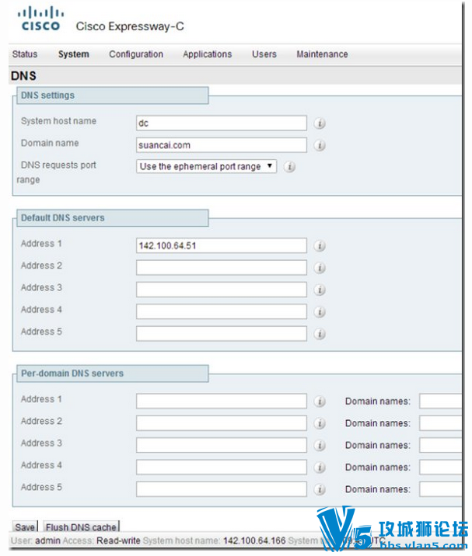
Task: Open the System menu
Action: (x=74, y=54)
